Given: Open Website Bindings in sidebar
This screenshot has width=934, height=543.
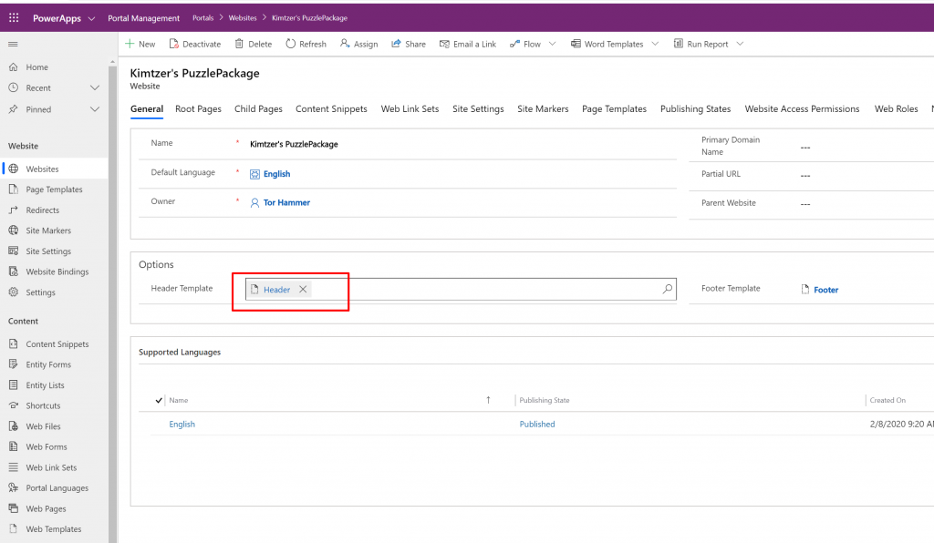Looking at the screenshot, I should coord(57,271).
